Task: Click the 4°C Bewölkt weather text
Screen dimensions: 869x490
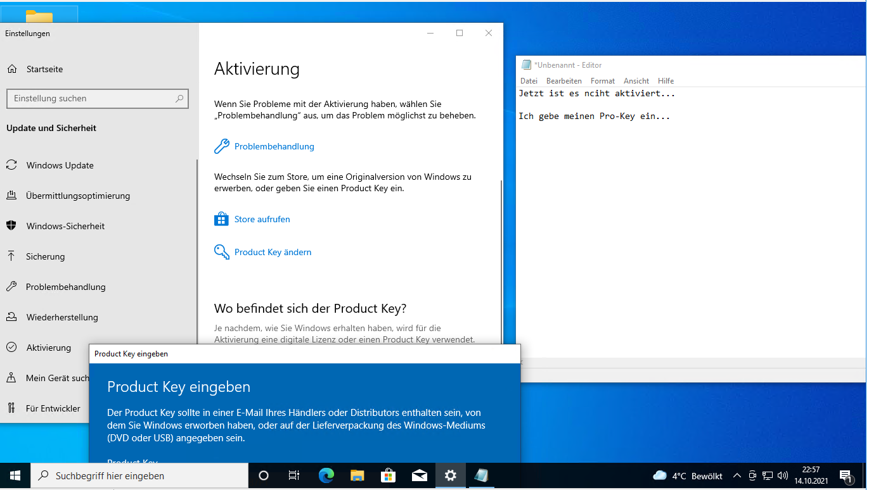Action: [x=697, y=475]
